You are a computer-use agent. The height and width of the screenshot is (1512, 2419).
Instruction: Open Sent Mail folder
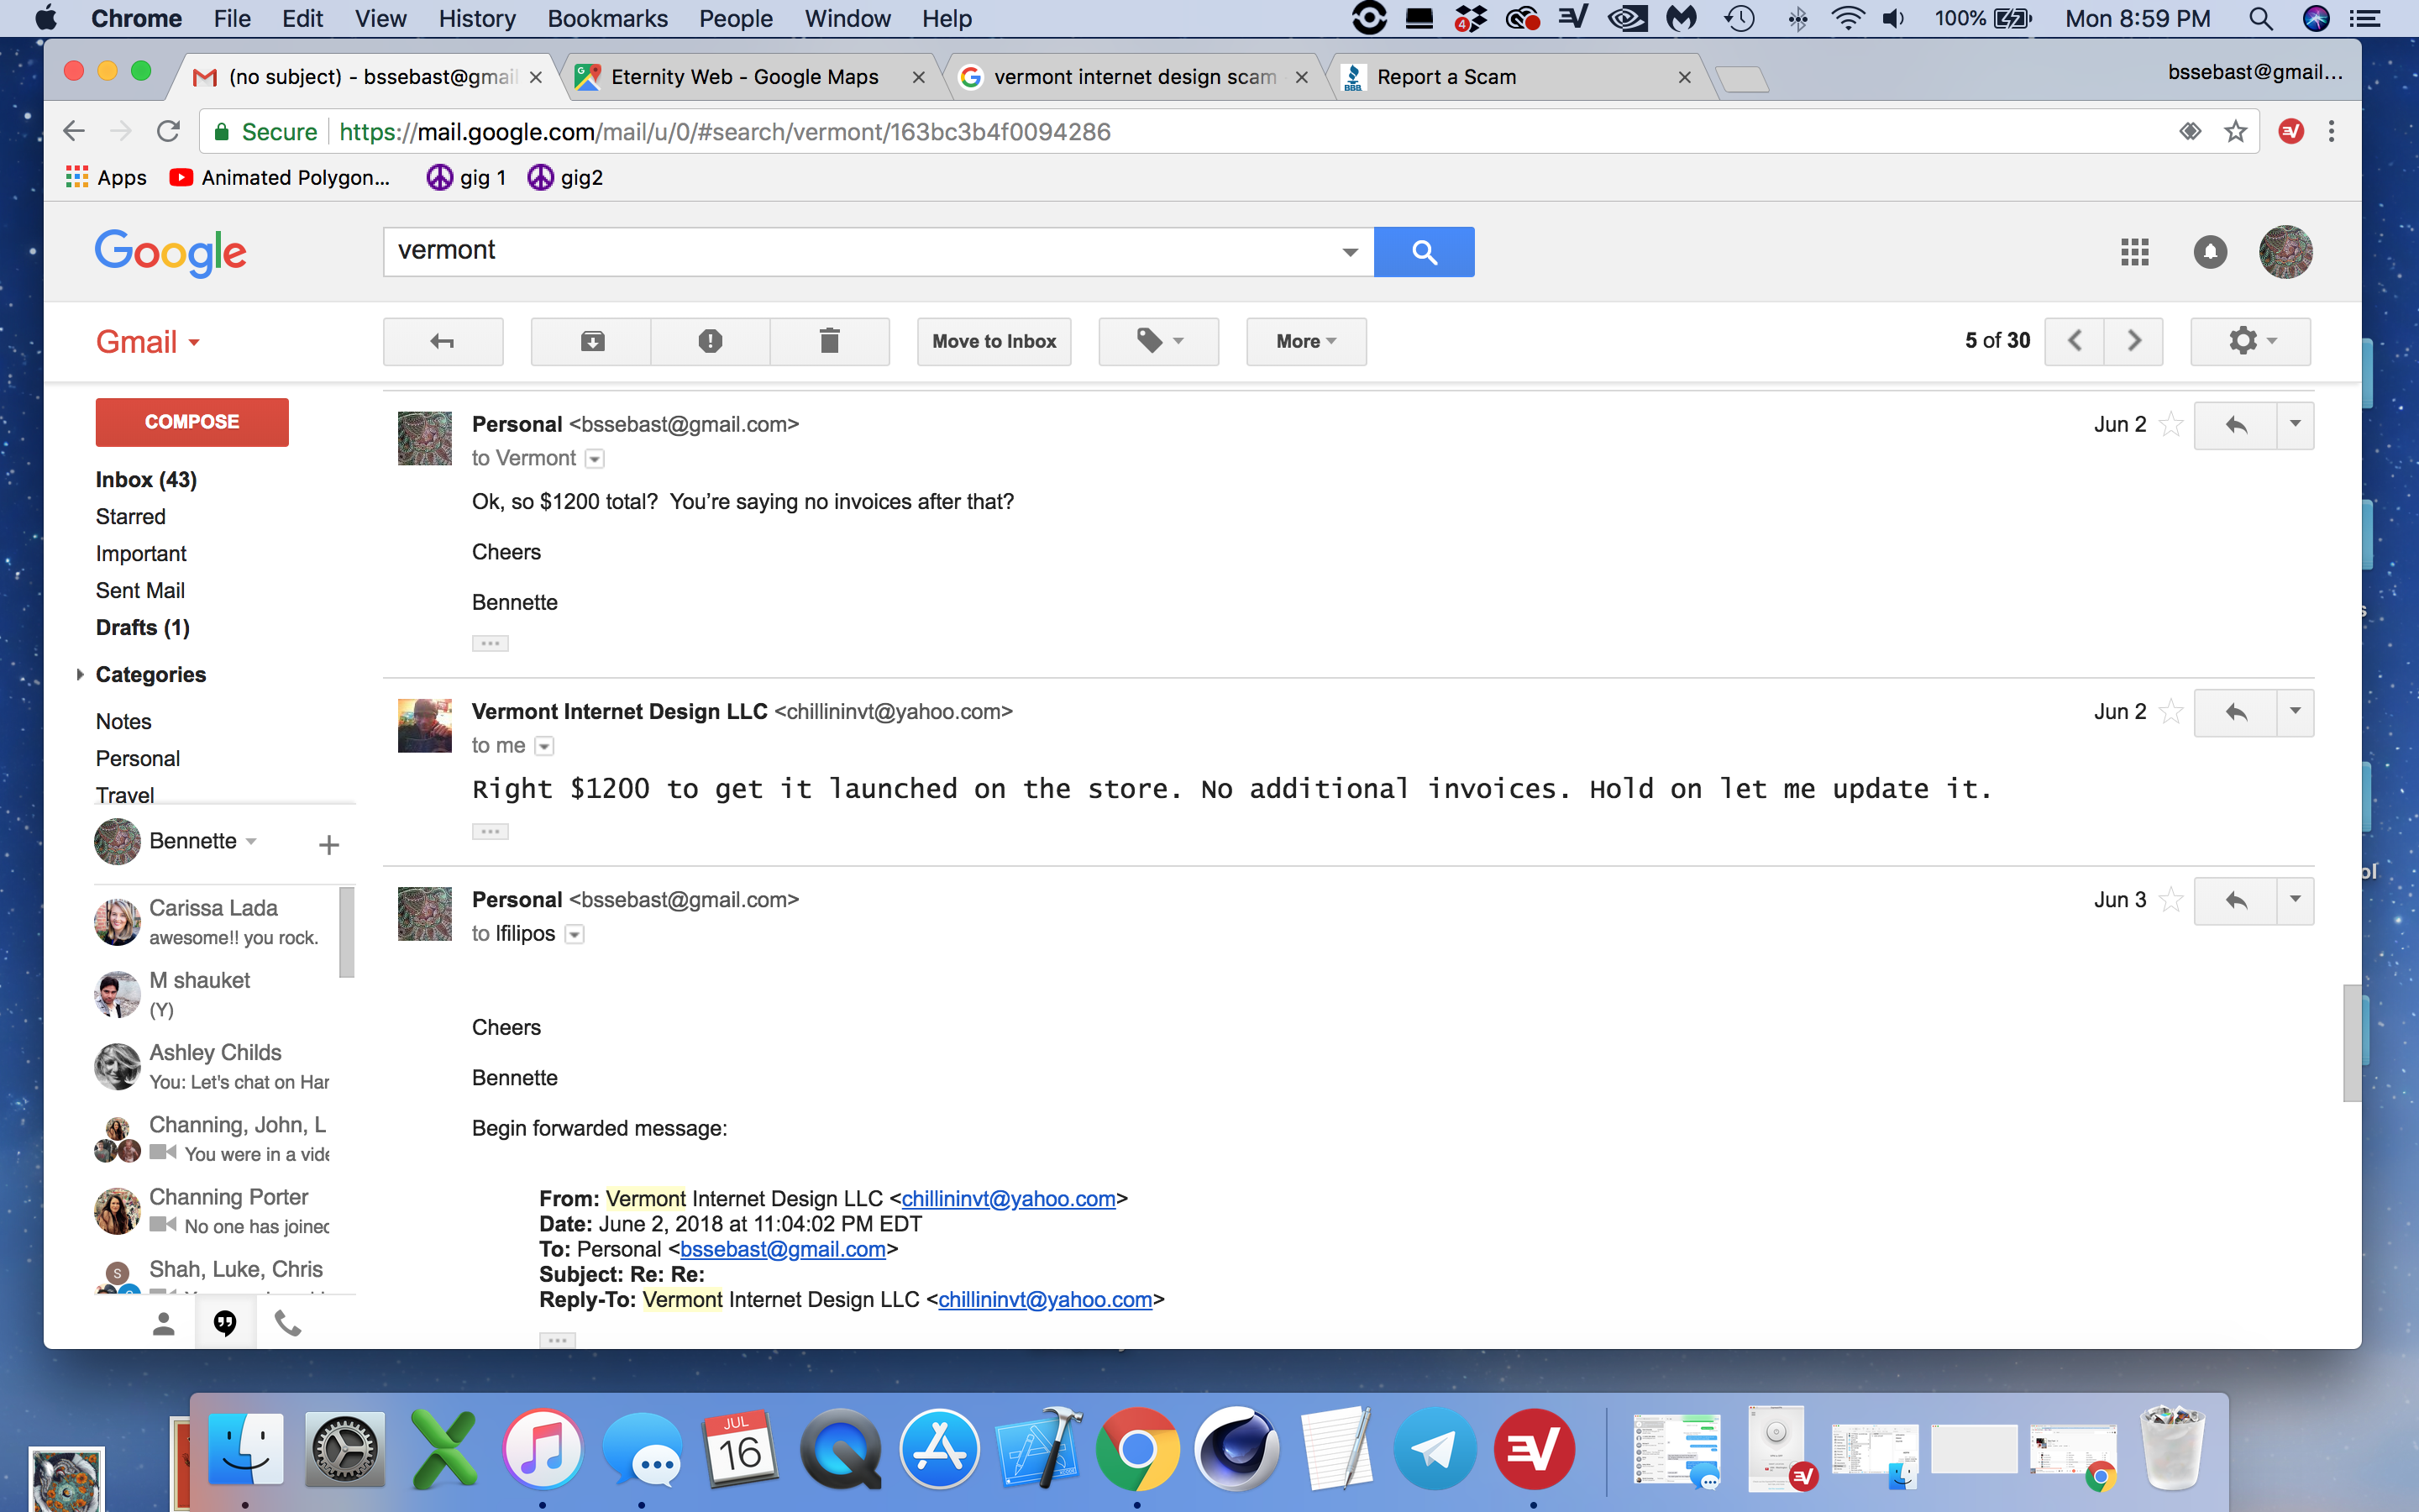pyautogui.click(x=140, y=591)
